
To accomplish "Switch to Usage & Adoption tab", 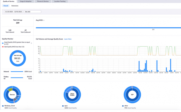I will [26, 1].
